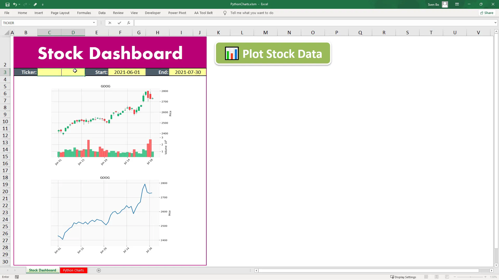Screen dimensions: 499x280
Task: Select row 10 header
Action: [x=5, y=121]
